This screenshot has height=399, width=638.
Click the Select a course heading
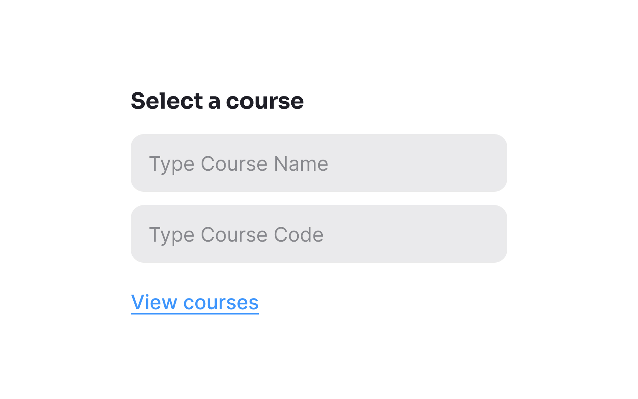click(x=217, y=101)
